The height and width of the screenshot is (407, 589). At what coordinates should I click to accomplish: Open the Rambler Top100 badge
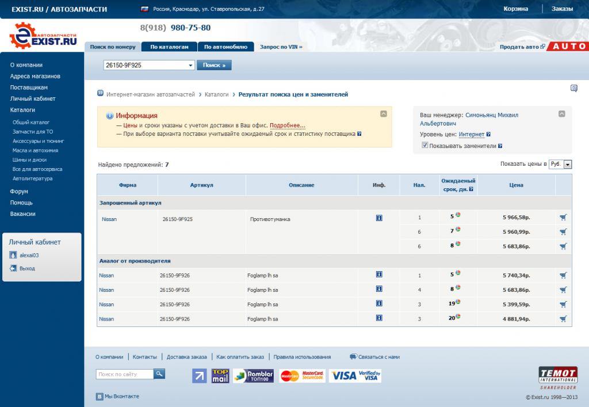pos(253,375)
